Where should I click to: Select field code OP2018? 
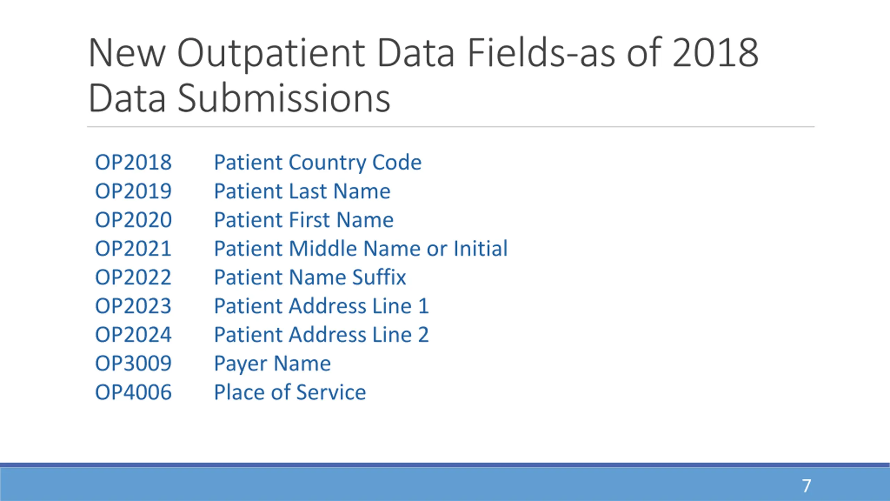[x=133, y=162]
